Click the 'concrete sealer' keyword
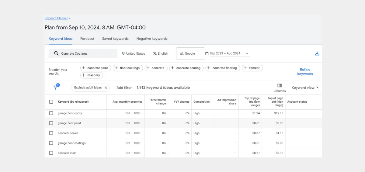This screenshot has width=365, height=172. click(68, 133)
